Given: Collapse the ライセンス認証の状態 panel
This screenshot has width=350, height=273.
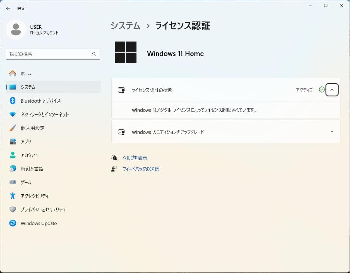Looking at the screenshot, I should (332, 90).
